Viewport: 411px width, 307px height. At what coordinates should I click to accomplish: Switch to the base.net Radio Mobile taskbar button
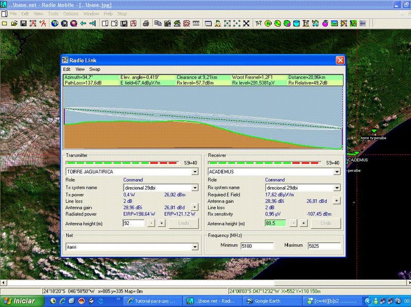[212, 301]
